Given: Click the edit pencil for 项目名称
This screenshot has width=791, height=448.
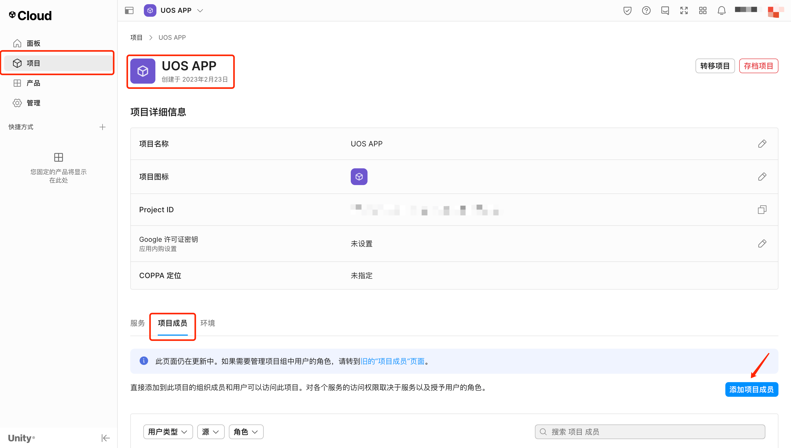Looking at the screenshot, I should pyautogui.click(x=762, y=144).
